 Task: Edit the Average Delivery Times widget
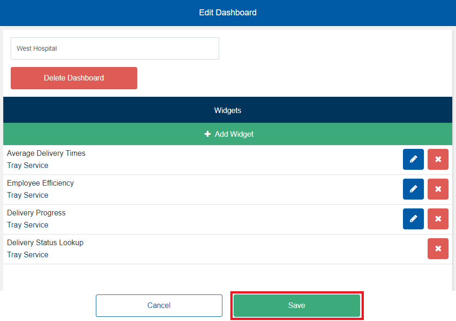[x=413, y=160]
